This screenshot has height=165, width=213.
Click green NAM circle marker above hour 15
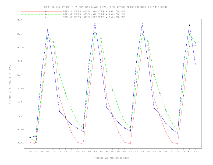point(59,75)
